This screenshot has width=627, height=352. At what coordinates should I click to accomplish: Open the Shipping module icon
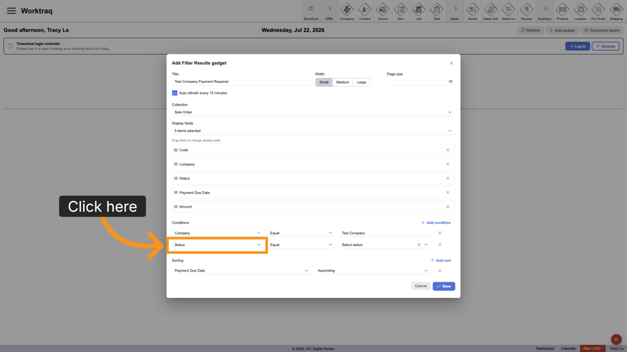click(616, 11)
